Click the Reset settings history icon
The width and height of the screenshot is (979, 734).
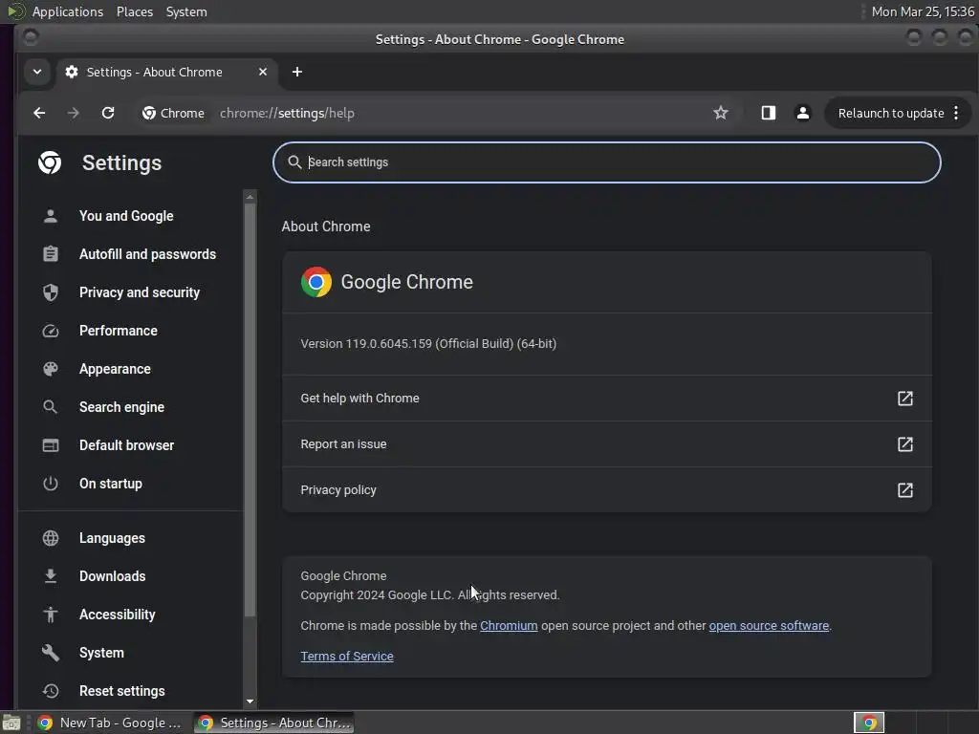point(51,691)
